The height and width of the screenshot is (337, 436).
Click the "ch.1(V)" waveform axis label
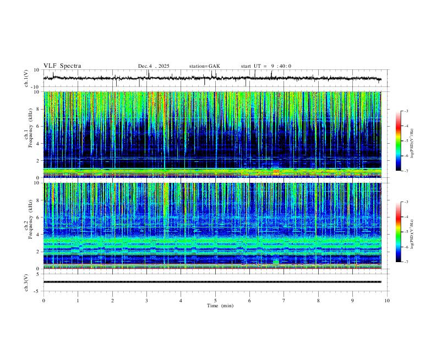26,78
